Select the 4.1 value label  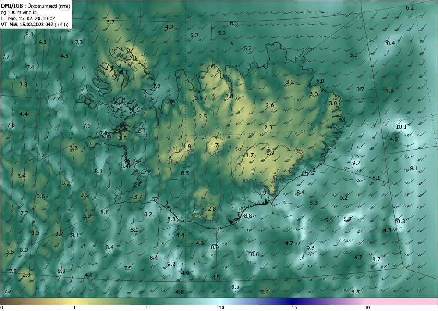coord(42,42)
